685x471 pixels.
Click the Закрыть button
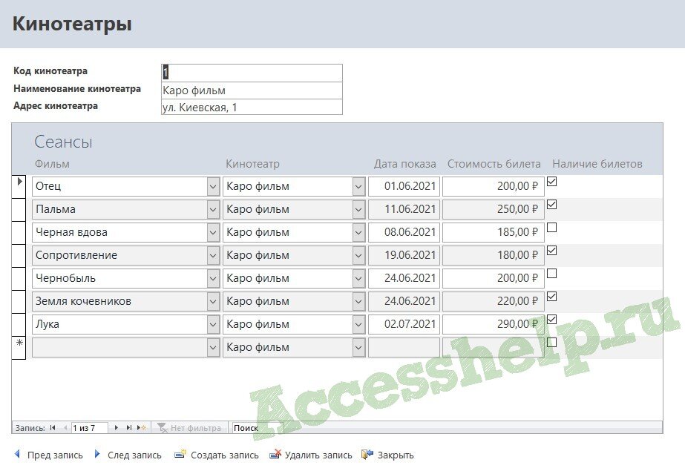tap(388, 455)
